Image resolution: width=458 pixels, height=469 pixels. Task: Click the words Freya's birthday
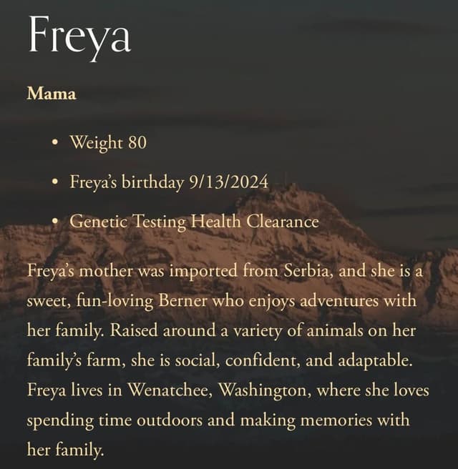[x=127, y=182]
